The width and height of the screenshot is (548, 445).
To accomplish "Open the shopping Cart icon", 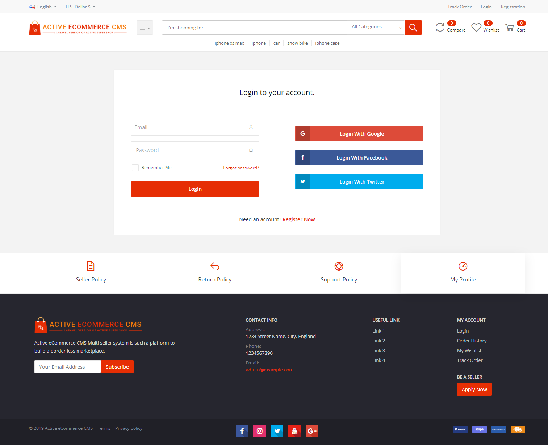I will coord(510,28).
